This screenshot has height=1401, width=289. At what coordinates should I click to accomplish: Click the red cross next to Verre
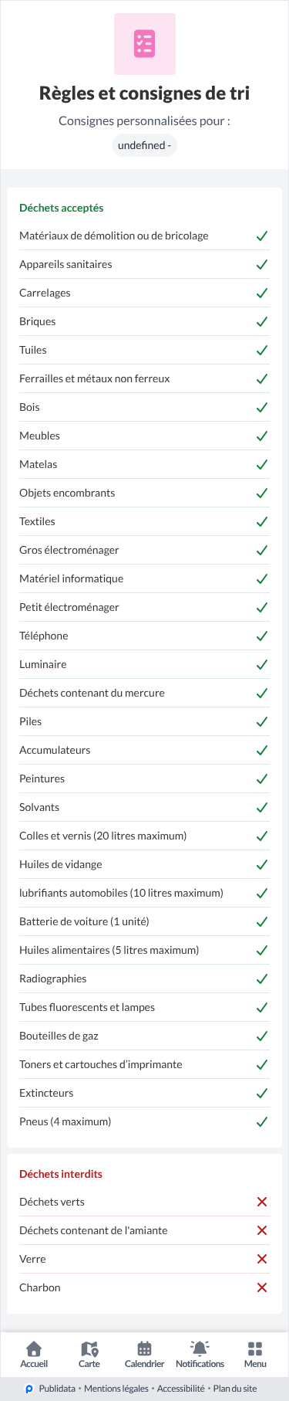262,1259
